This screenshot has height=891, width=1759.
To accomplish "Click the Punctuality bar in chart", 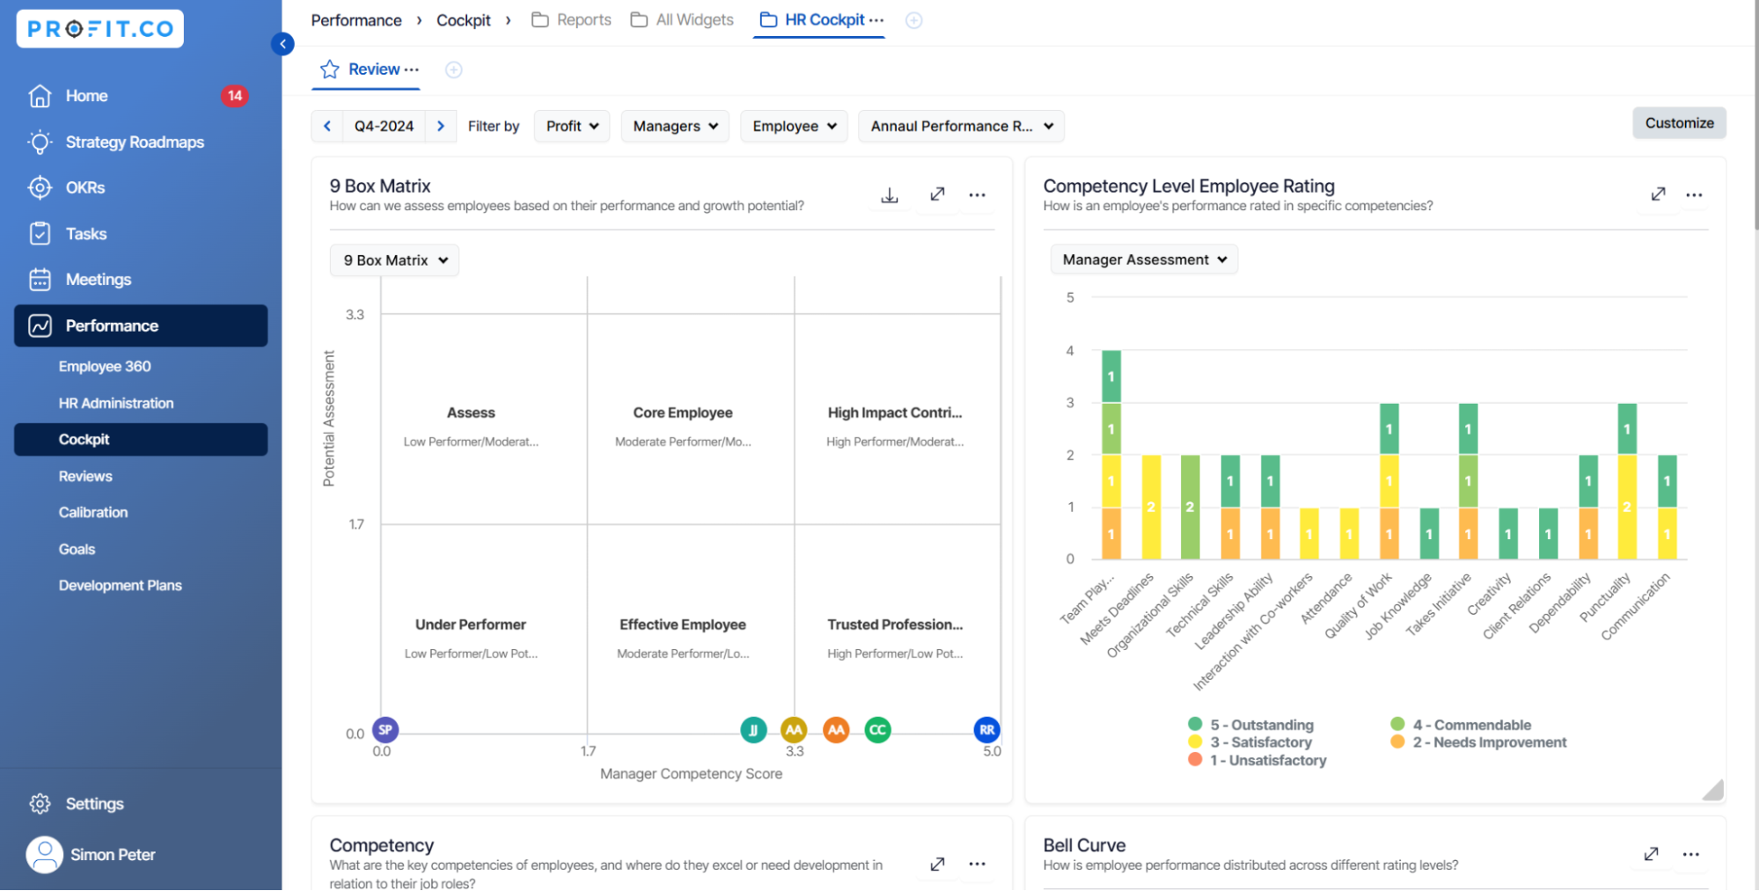I will [x=1627, y=481].
